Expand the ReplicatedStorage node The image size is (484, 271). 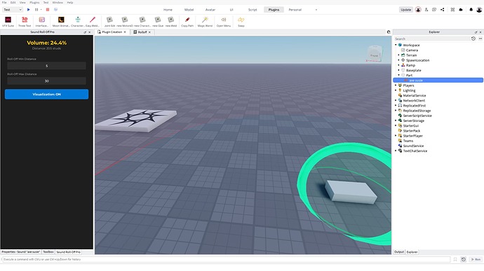click(396, 111)
